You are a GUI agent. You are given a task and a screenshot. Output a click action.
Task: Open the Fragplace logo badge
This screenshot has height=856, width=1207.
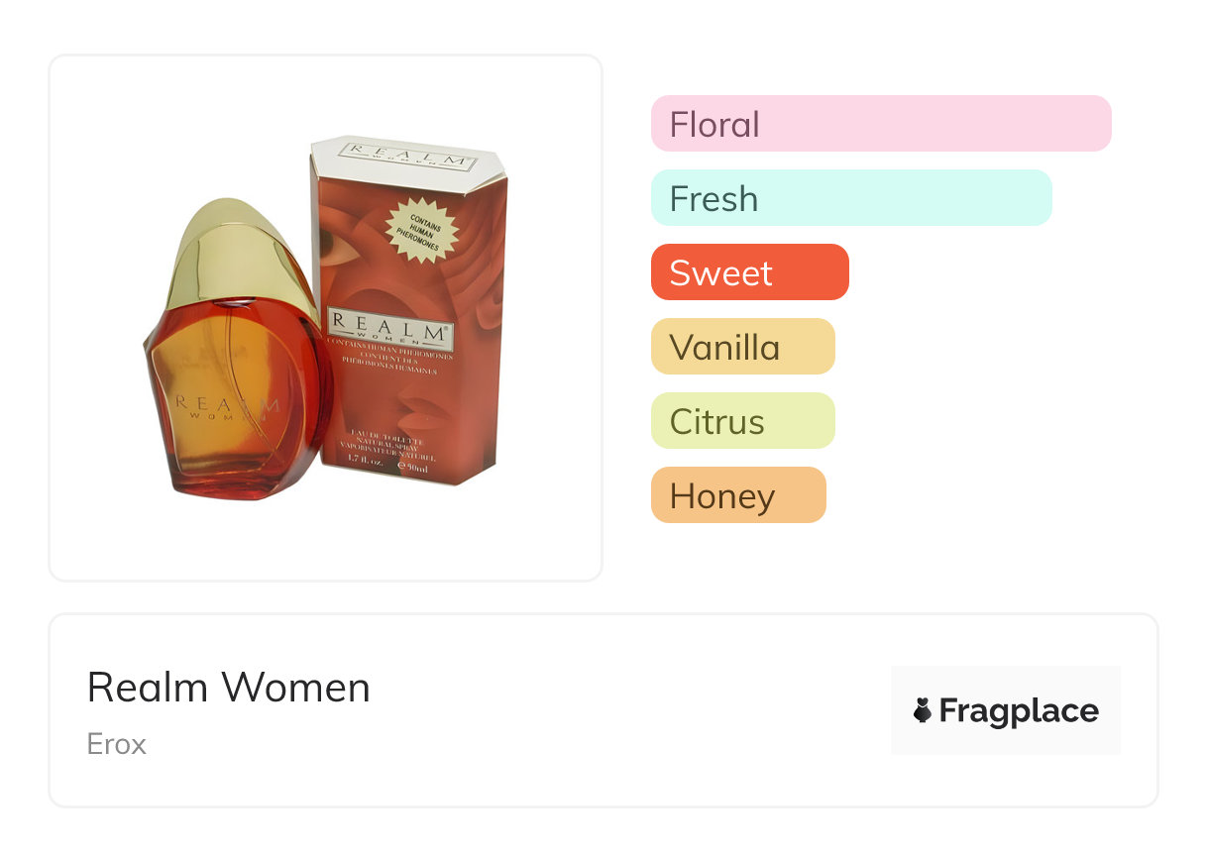tap(1005, 710)
